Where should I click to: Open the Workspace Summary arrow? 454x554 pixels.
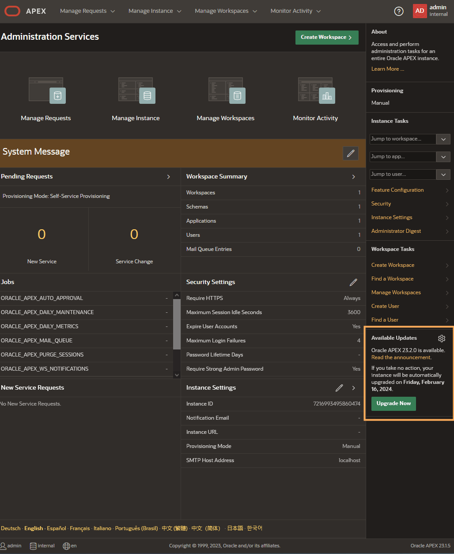(x=354, y=177)
